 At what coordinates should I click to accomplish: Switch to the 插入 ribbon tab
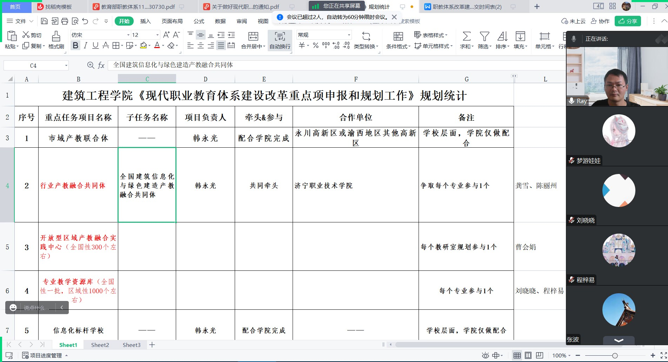tap(145, 21)
